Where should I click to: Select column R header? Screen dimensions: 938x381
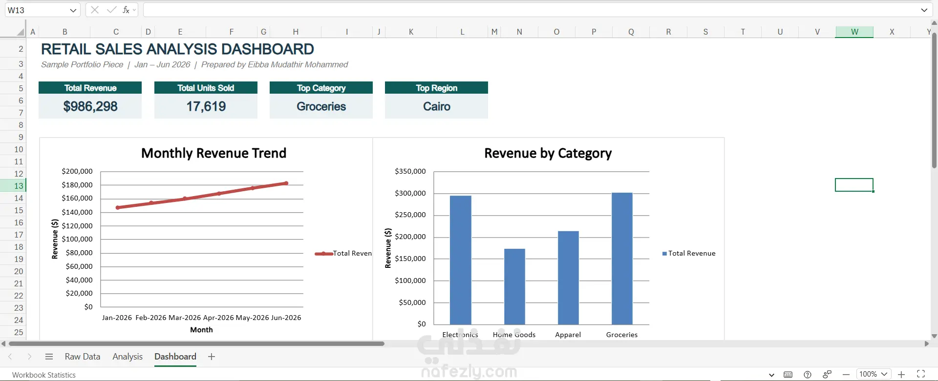coord(668,32)
